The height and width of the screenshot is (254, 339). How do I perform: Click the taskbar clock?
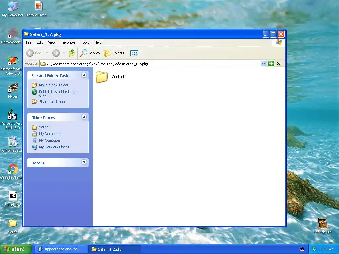click(327, 249)
